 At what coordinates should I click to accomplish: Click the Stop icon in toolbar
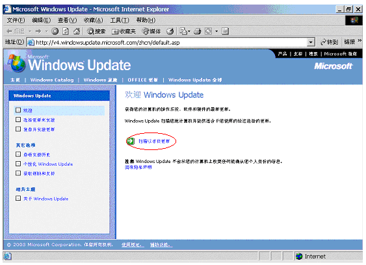point(55,31)
